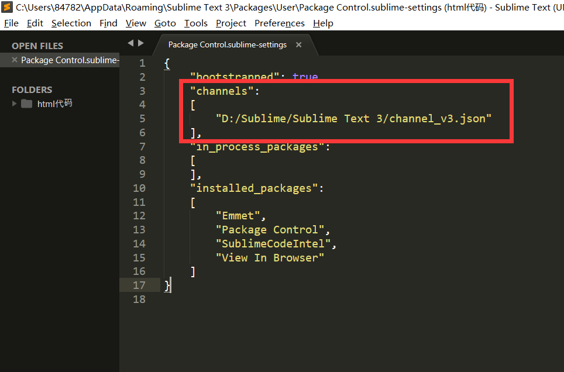Viewport: 564px width, 372px height.
Task: Click line number 5 in gutter
Action: click(142, 119)
